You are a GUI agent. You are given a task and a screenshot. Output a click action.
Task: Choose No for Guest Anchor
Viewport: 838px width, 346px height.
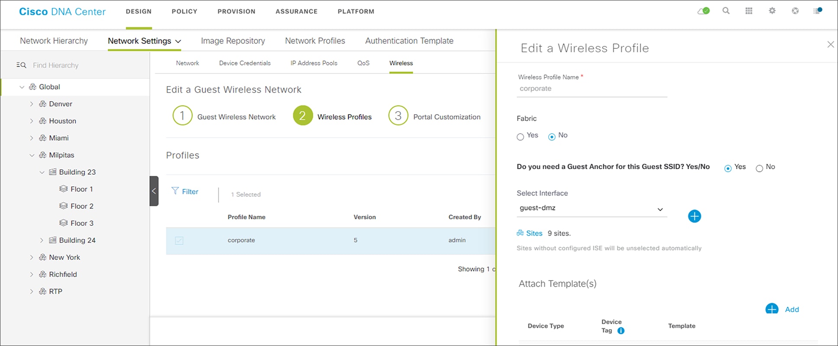tap(759, 168)
